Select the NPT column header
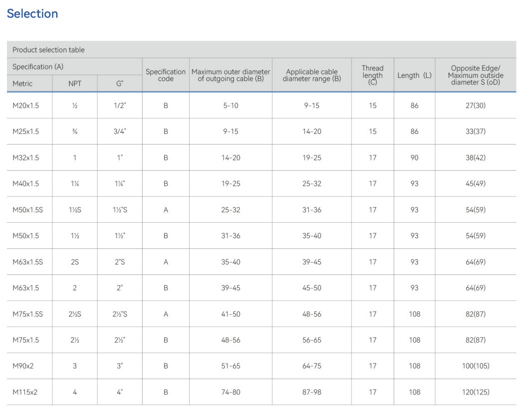 pyautogui.click(x=74, y=83)
